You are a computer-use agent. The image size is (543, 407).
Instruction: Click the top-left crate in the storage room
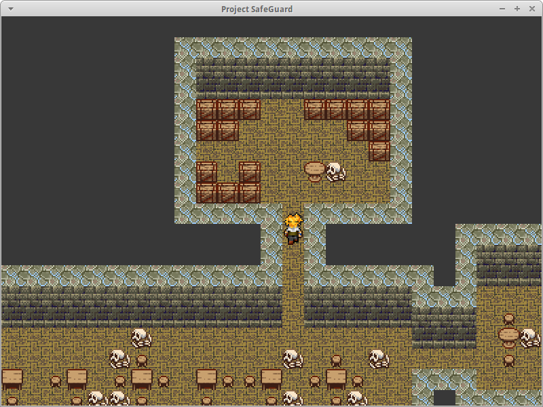pos(206,110)
